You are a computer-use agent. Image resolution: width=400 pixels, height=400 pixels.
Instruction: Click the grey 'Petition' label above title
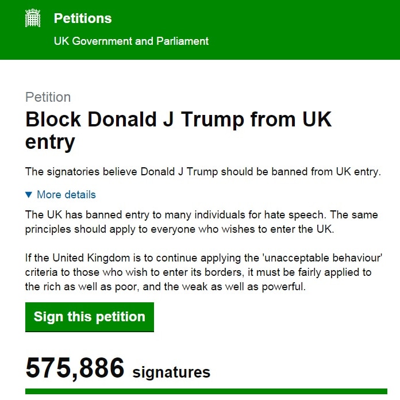point(48,97)
